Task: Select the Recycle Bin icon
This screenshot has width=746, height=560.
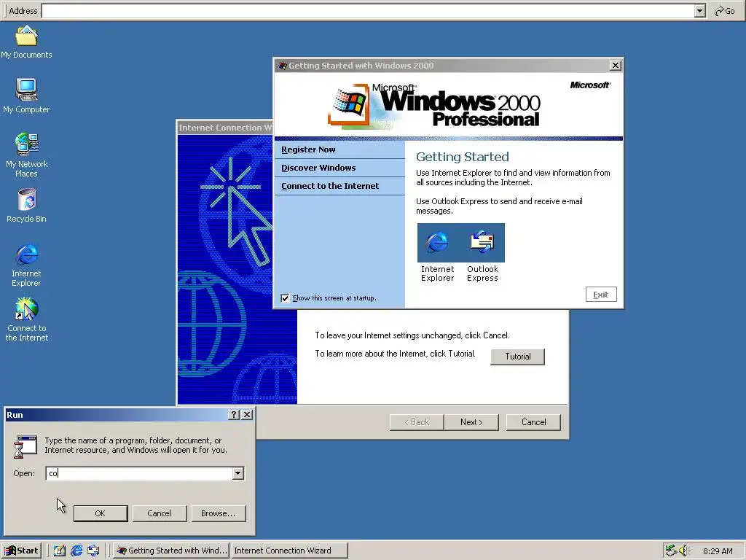Action: pyautogui.click(x=27, y=206)
